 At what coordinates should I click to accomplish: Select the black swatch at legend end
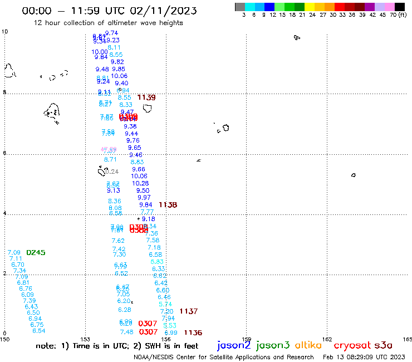tap(399, 7)
